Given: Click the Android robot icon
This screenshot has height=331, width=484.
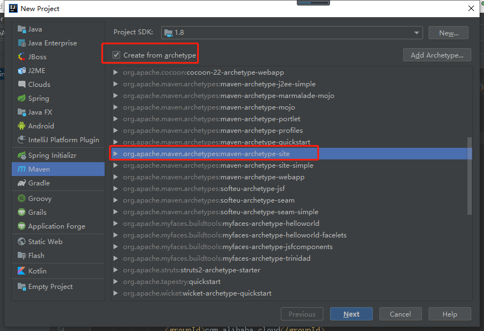Looking at the screenshot, I should [22, 126].
